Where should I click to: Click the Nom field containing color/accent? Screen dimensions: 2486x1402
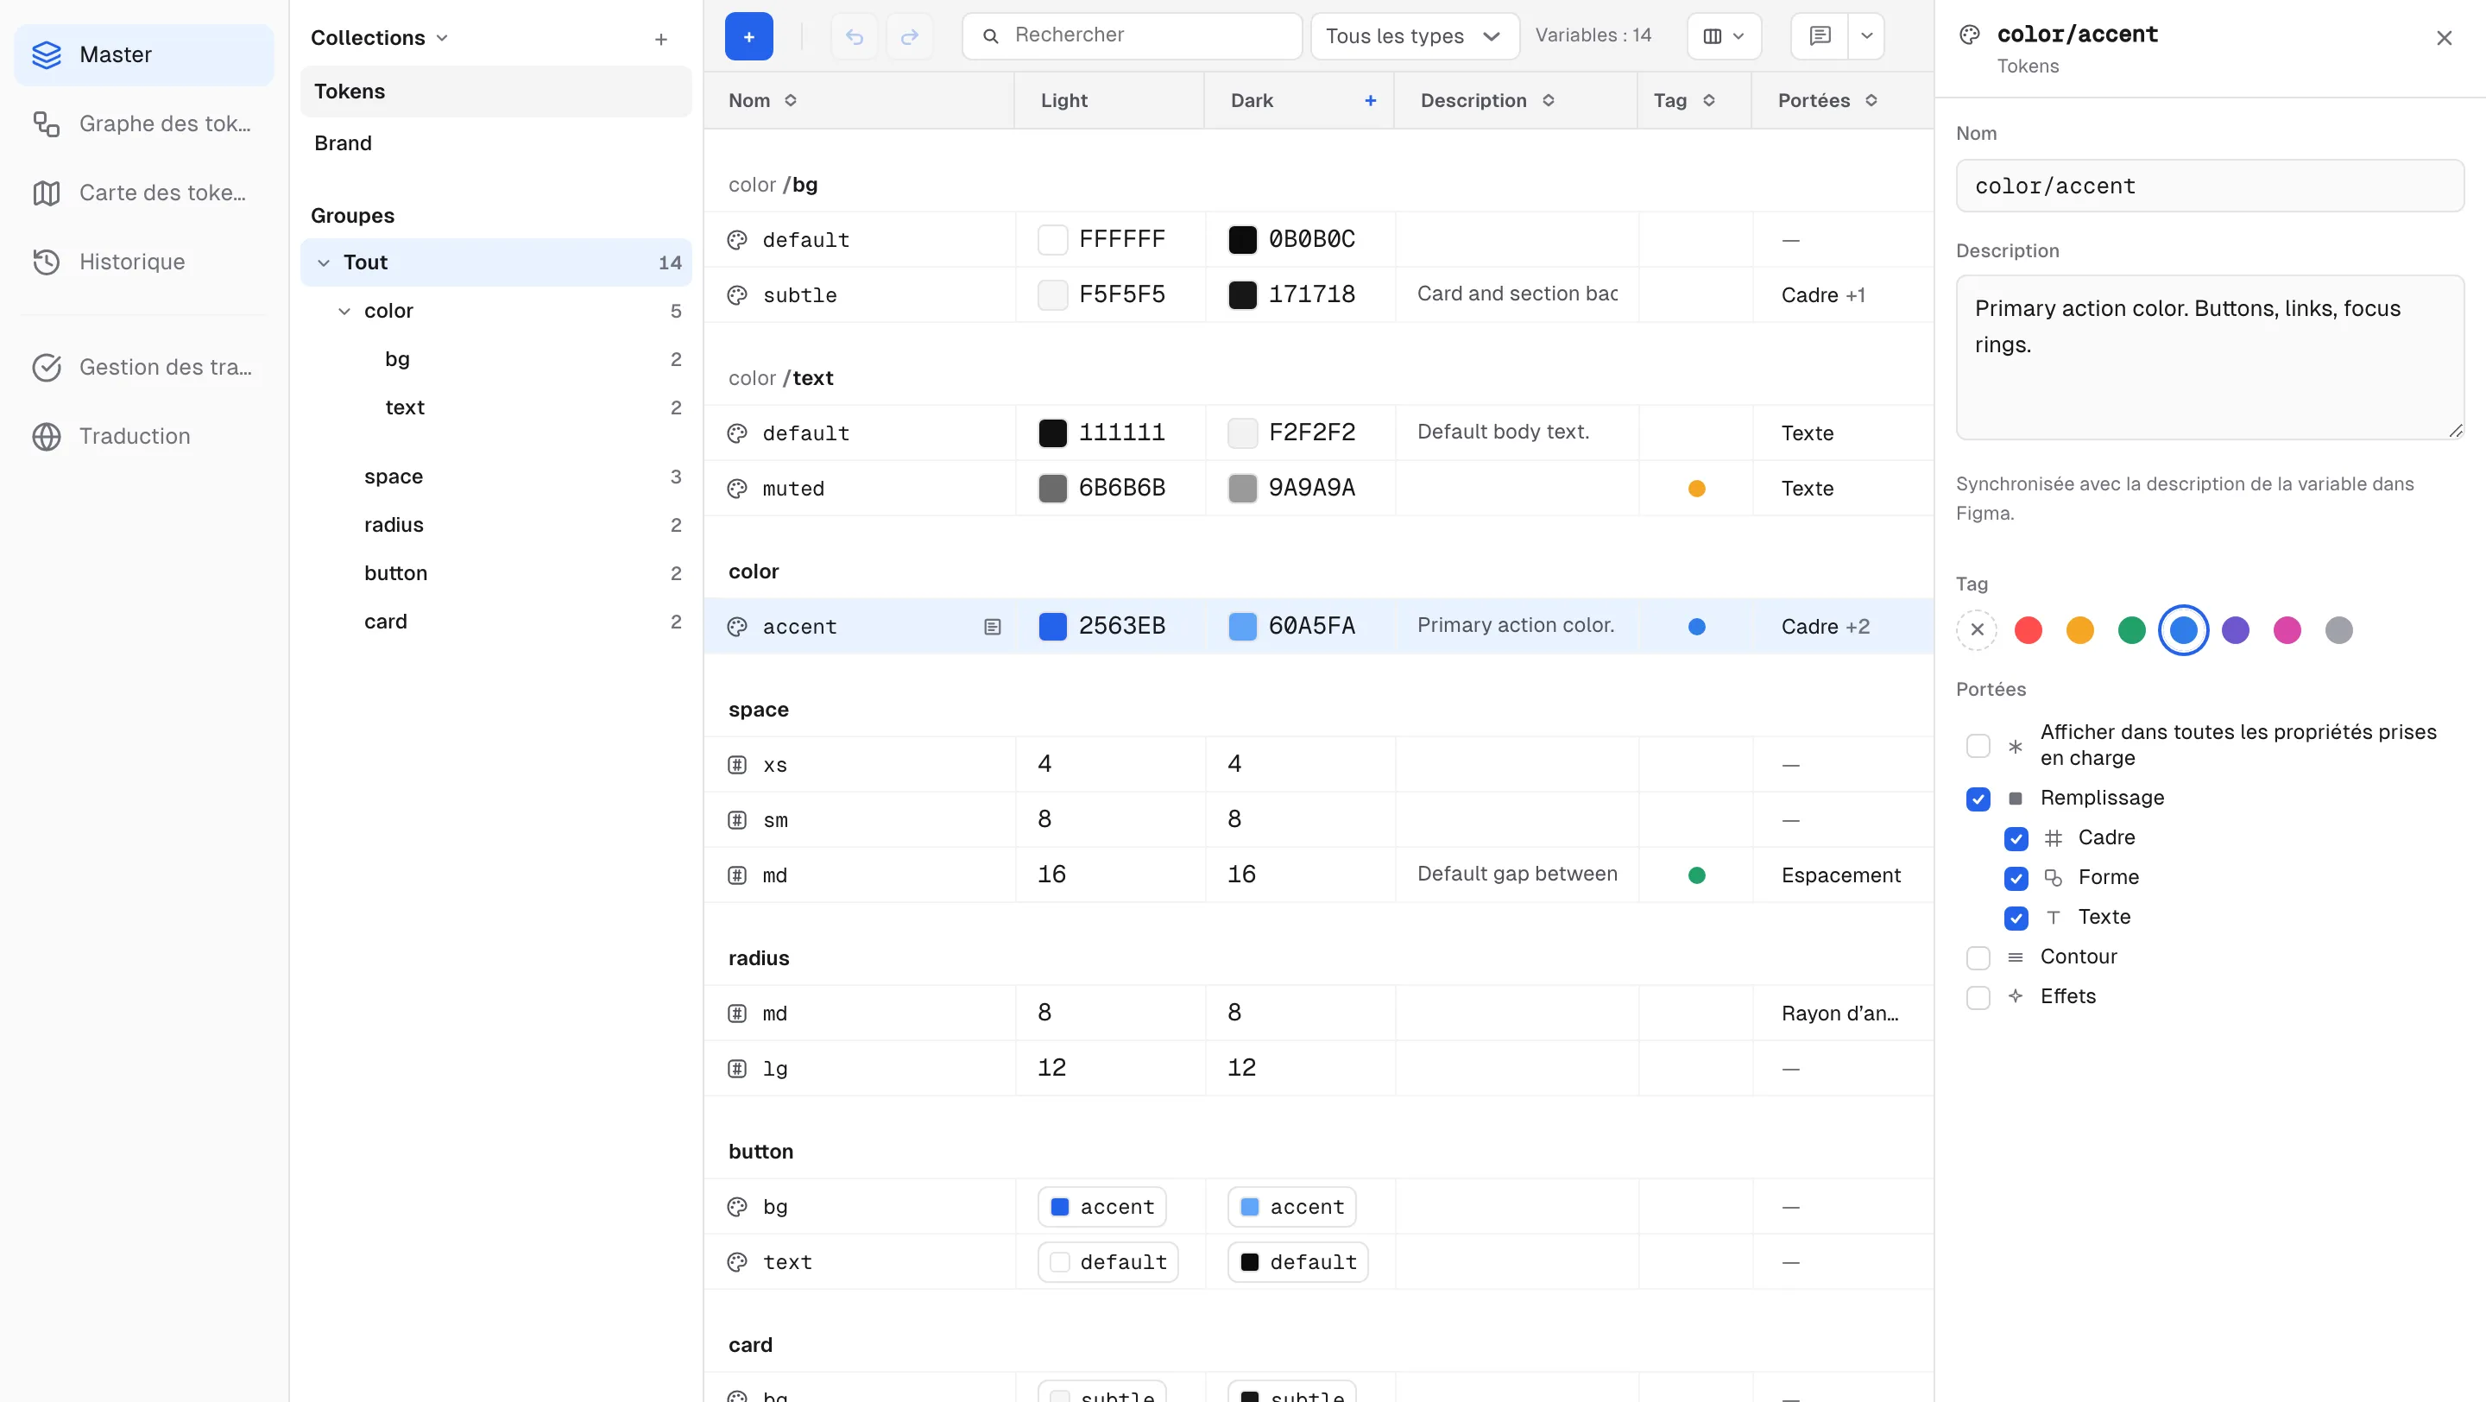2209,186
